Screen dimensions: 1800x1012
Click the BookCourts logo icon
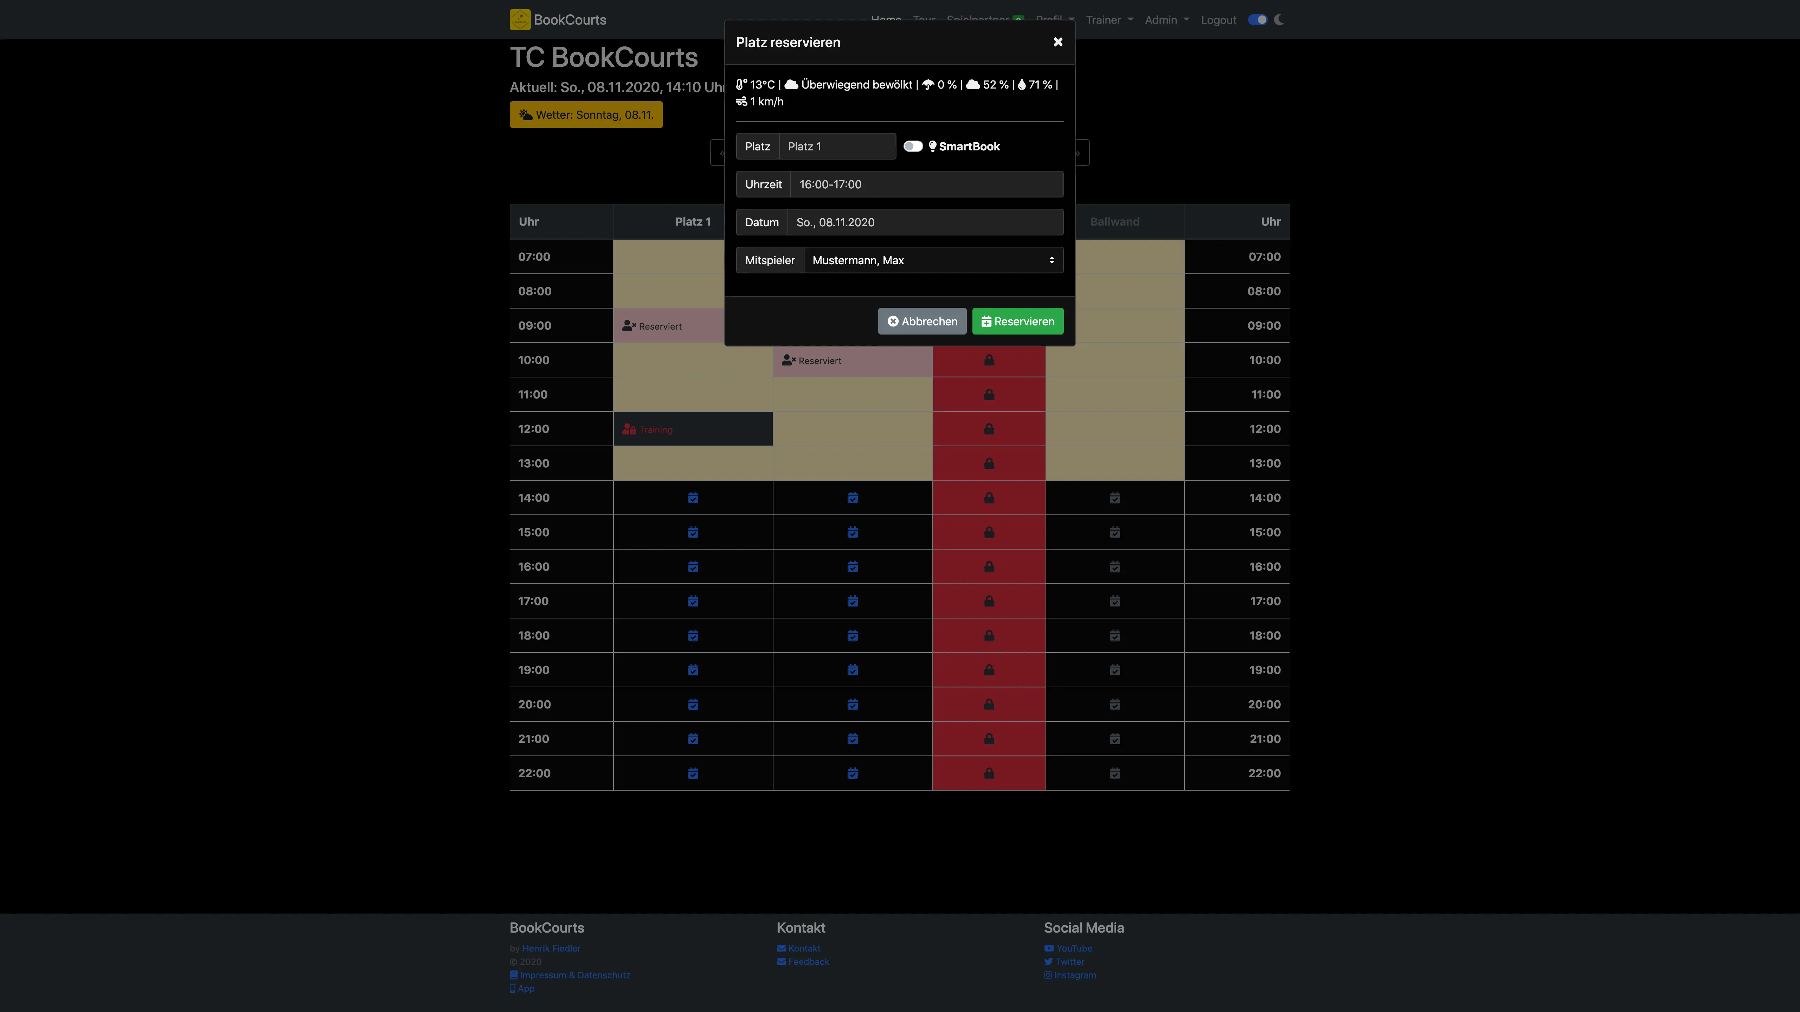pos(520,20)
